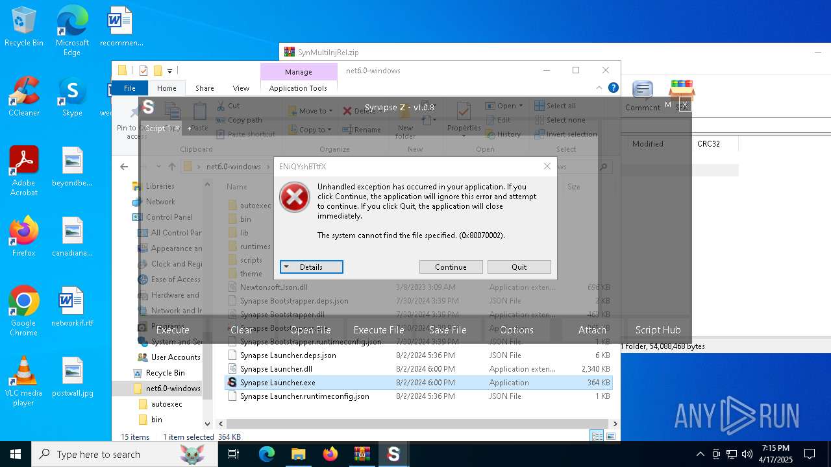Click Synapse icon in the taskbar
Viewport: 831px width, 467px height.
pyautogui.click(x=393, y=454)
